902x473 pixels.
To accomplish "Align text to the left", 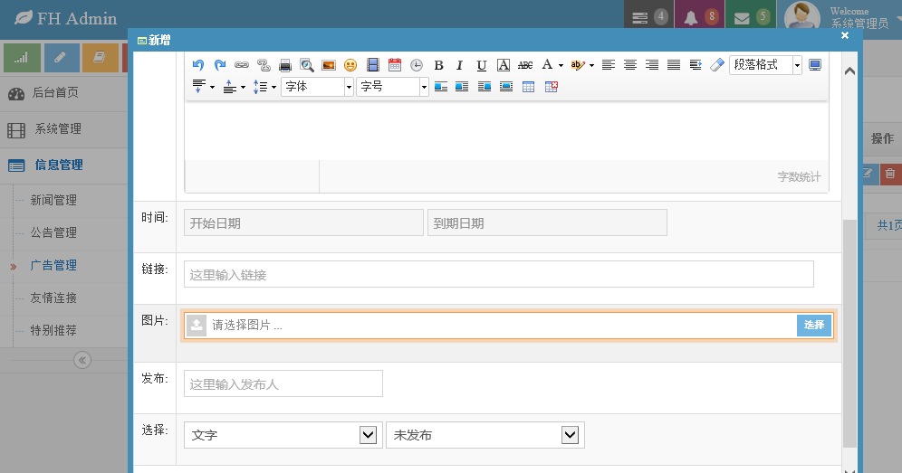I will [x=608, y=65].
